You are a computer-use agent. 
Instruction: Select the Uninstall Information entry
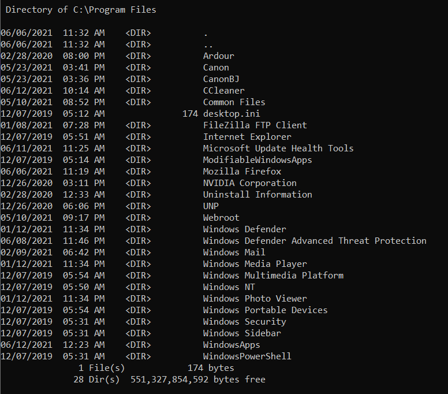point(257,195)
